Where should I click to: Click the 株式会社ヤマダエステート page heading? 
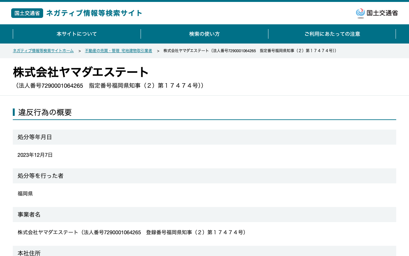[81, 72]
